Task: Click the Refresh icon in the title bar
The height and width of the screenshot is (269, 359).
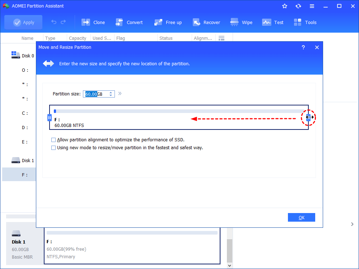Action: pos(298,6)
